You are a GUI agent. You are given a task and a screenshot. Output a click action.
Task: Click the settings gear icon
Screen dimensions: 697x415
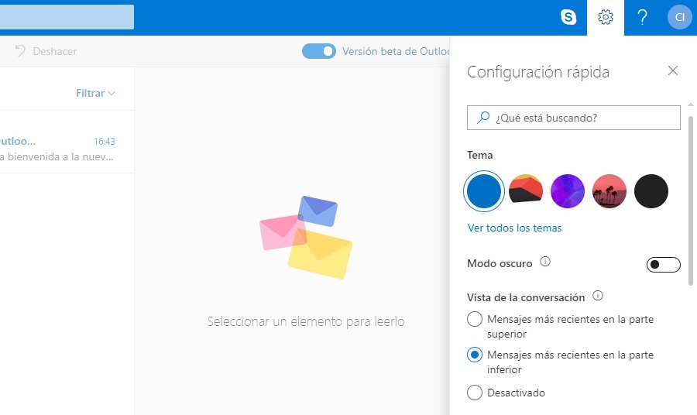pyautogui.click(x=606, y=17)
